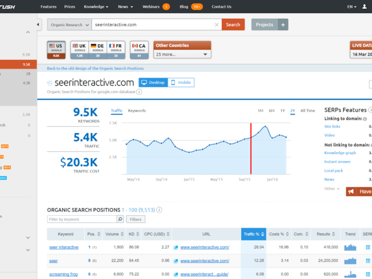Viewport: 372px width, 279px height.
Task: Expand the Other SERP features list
Action: [332, 189]
